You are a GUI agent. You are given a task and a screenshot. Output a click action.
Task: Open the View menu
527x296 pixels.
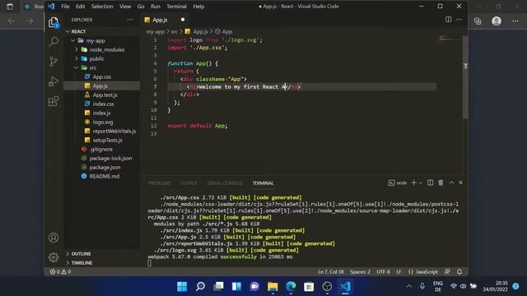125,6
